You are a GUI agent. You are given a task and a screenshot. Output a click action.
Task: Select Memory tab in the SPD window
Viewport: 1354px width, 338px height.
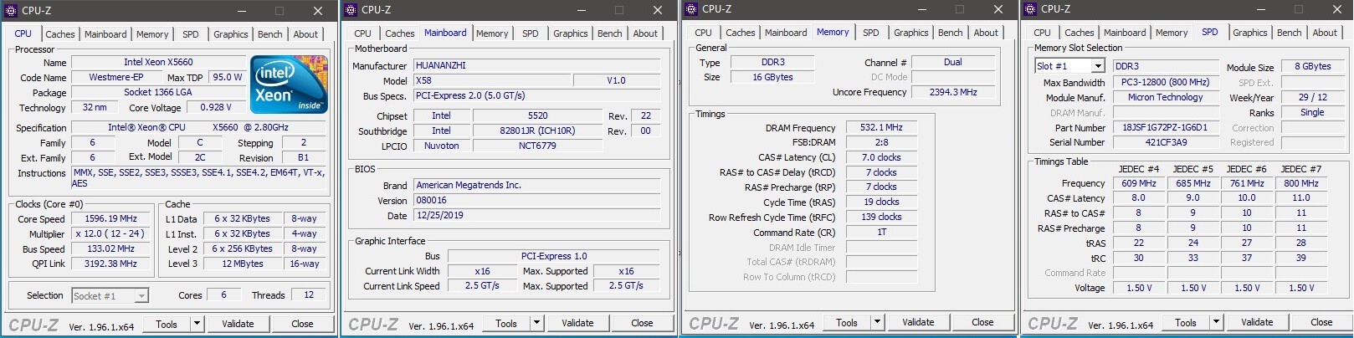tap(1172, 33)
